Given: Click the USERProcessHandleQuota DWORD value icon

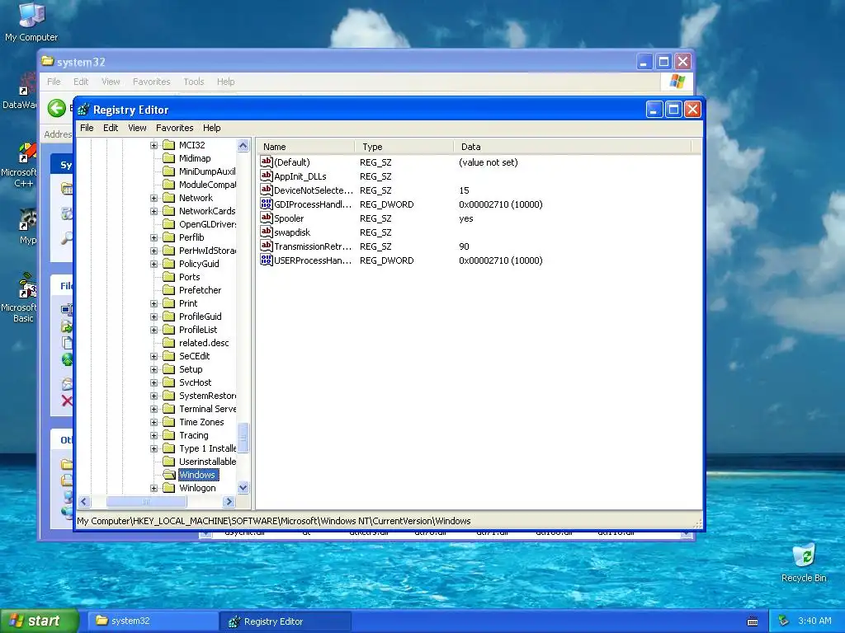Looking at the screenshot, I should pyautogui.click(x=267, y=260).
